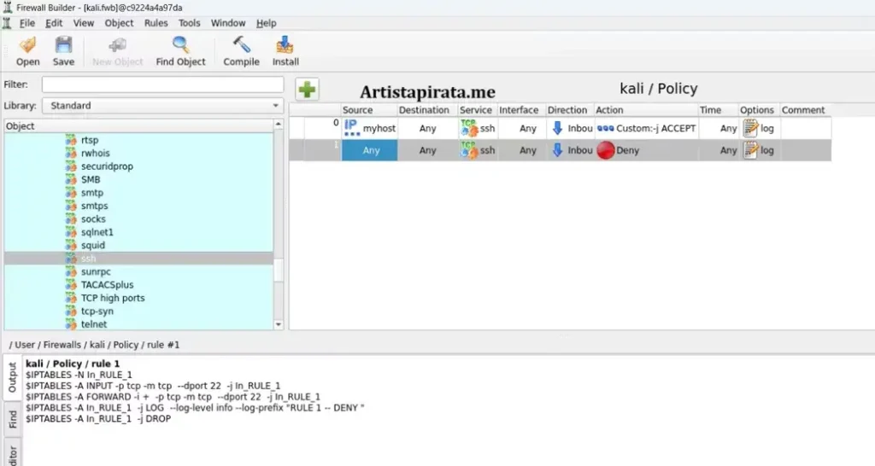Click the Install toolbar icon

285,45
